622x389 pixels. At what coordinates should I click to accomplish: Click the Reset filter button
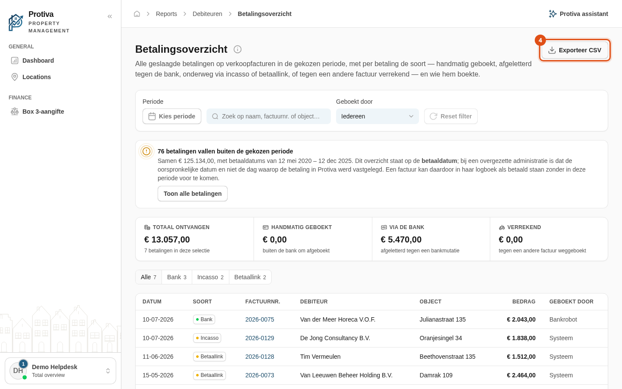(451, 116)
